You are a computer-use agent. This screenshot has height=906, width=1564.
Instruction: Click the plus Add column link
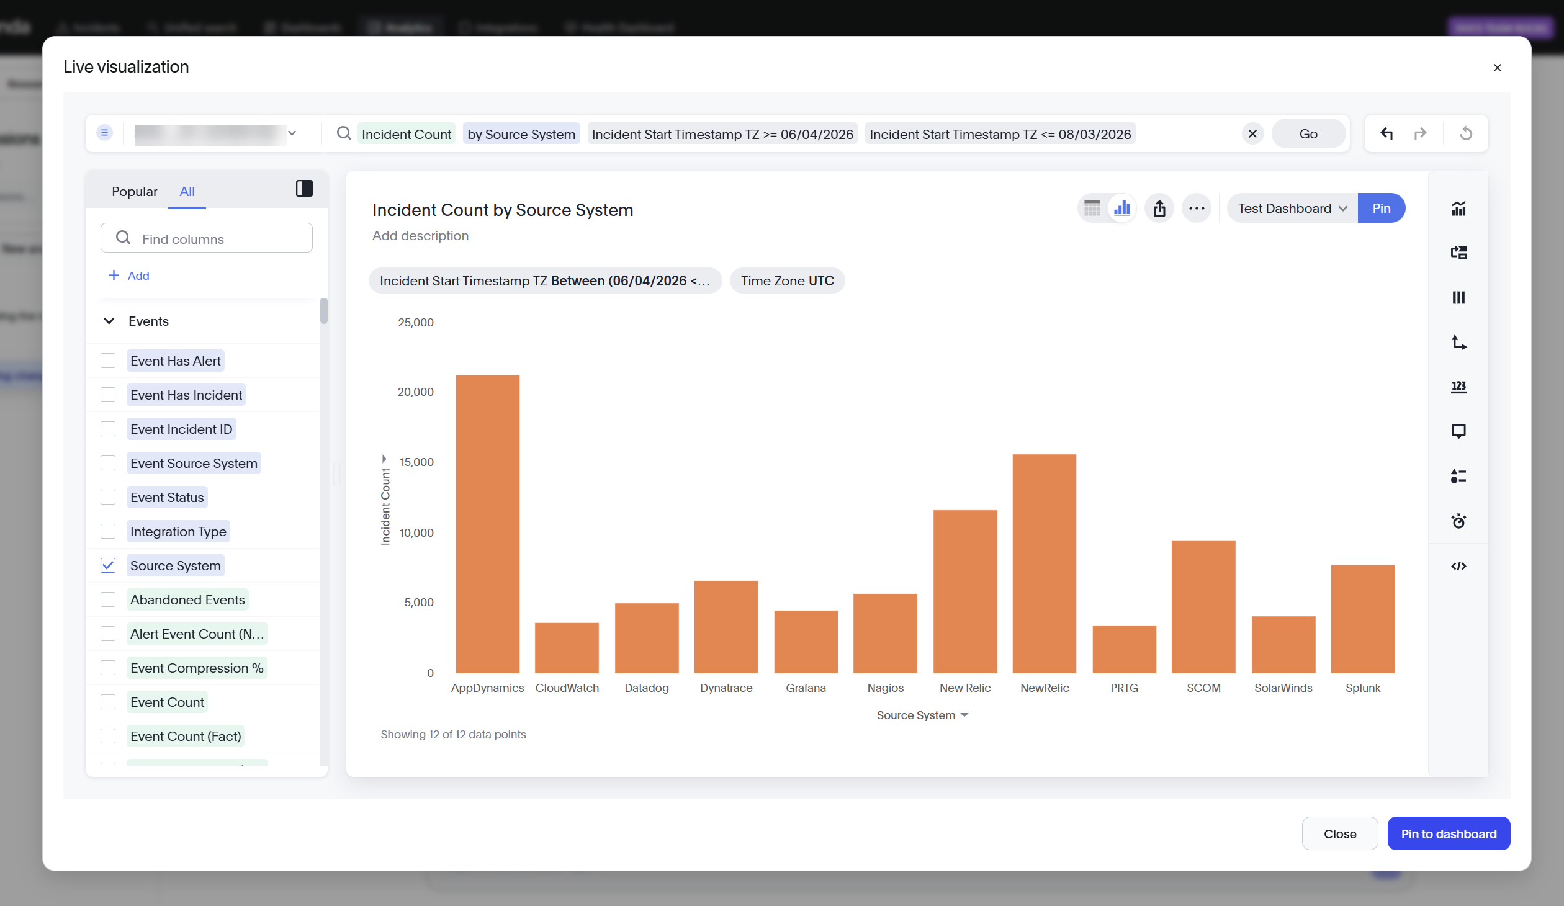tap(129, 276)
